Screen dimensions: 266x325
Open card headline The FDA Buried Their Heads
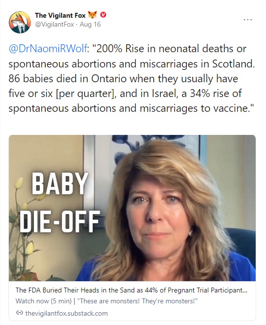[x=131, y=290]
